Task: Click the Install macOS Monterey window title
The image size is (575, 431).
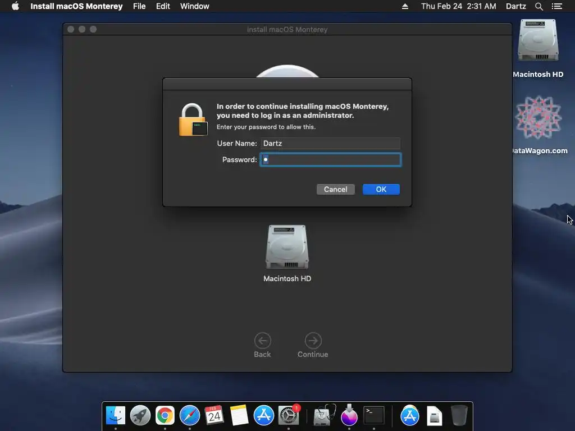Action: point(287,29)
